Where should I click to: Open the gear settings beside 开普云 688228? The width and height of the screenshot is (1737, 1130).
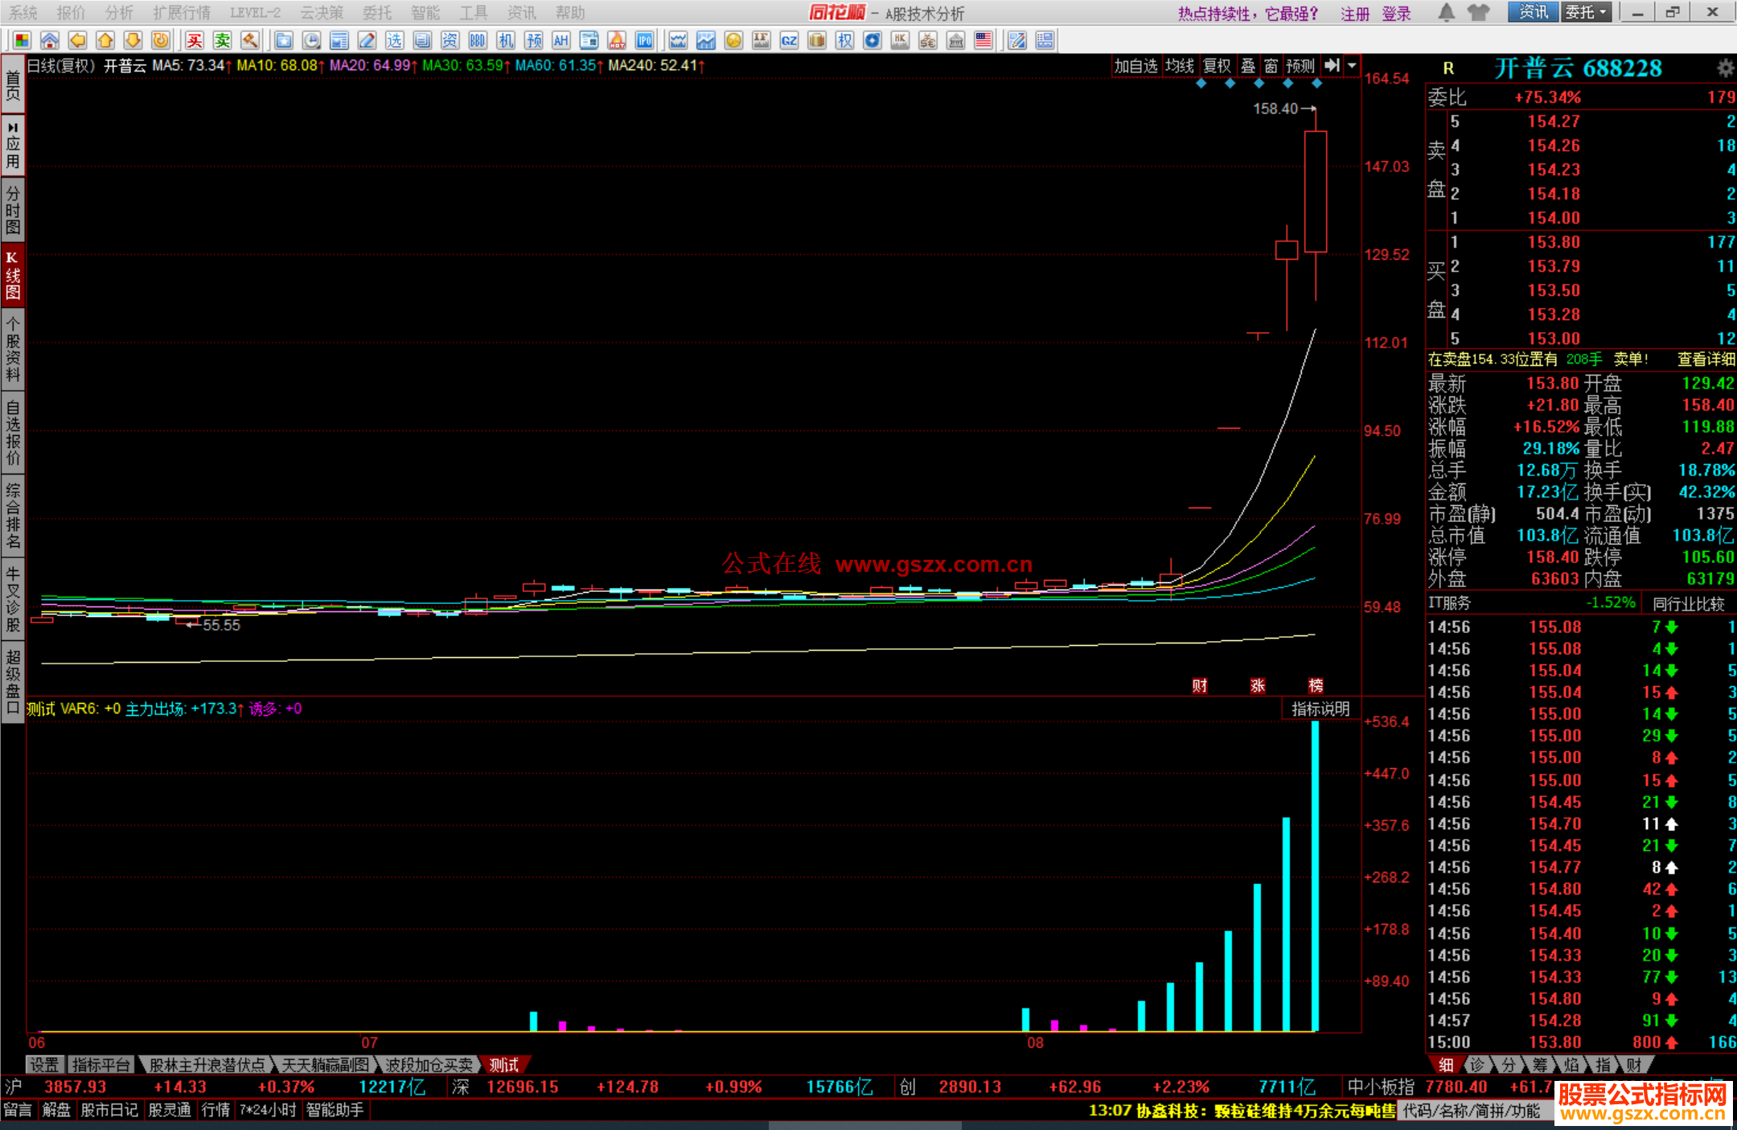[1724, 68]
